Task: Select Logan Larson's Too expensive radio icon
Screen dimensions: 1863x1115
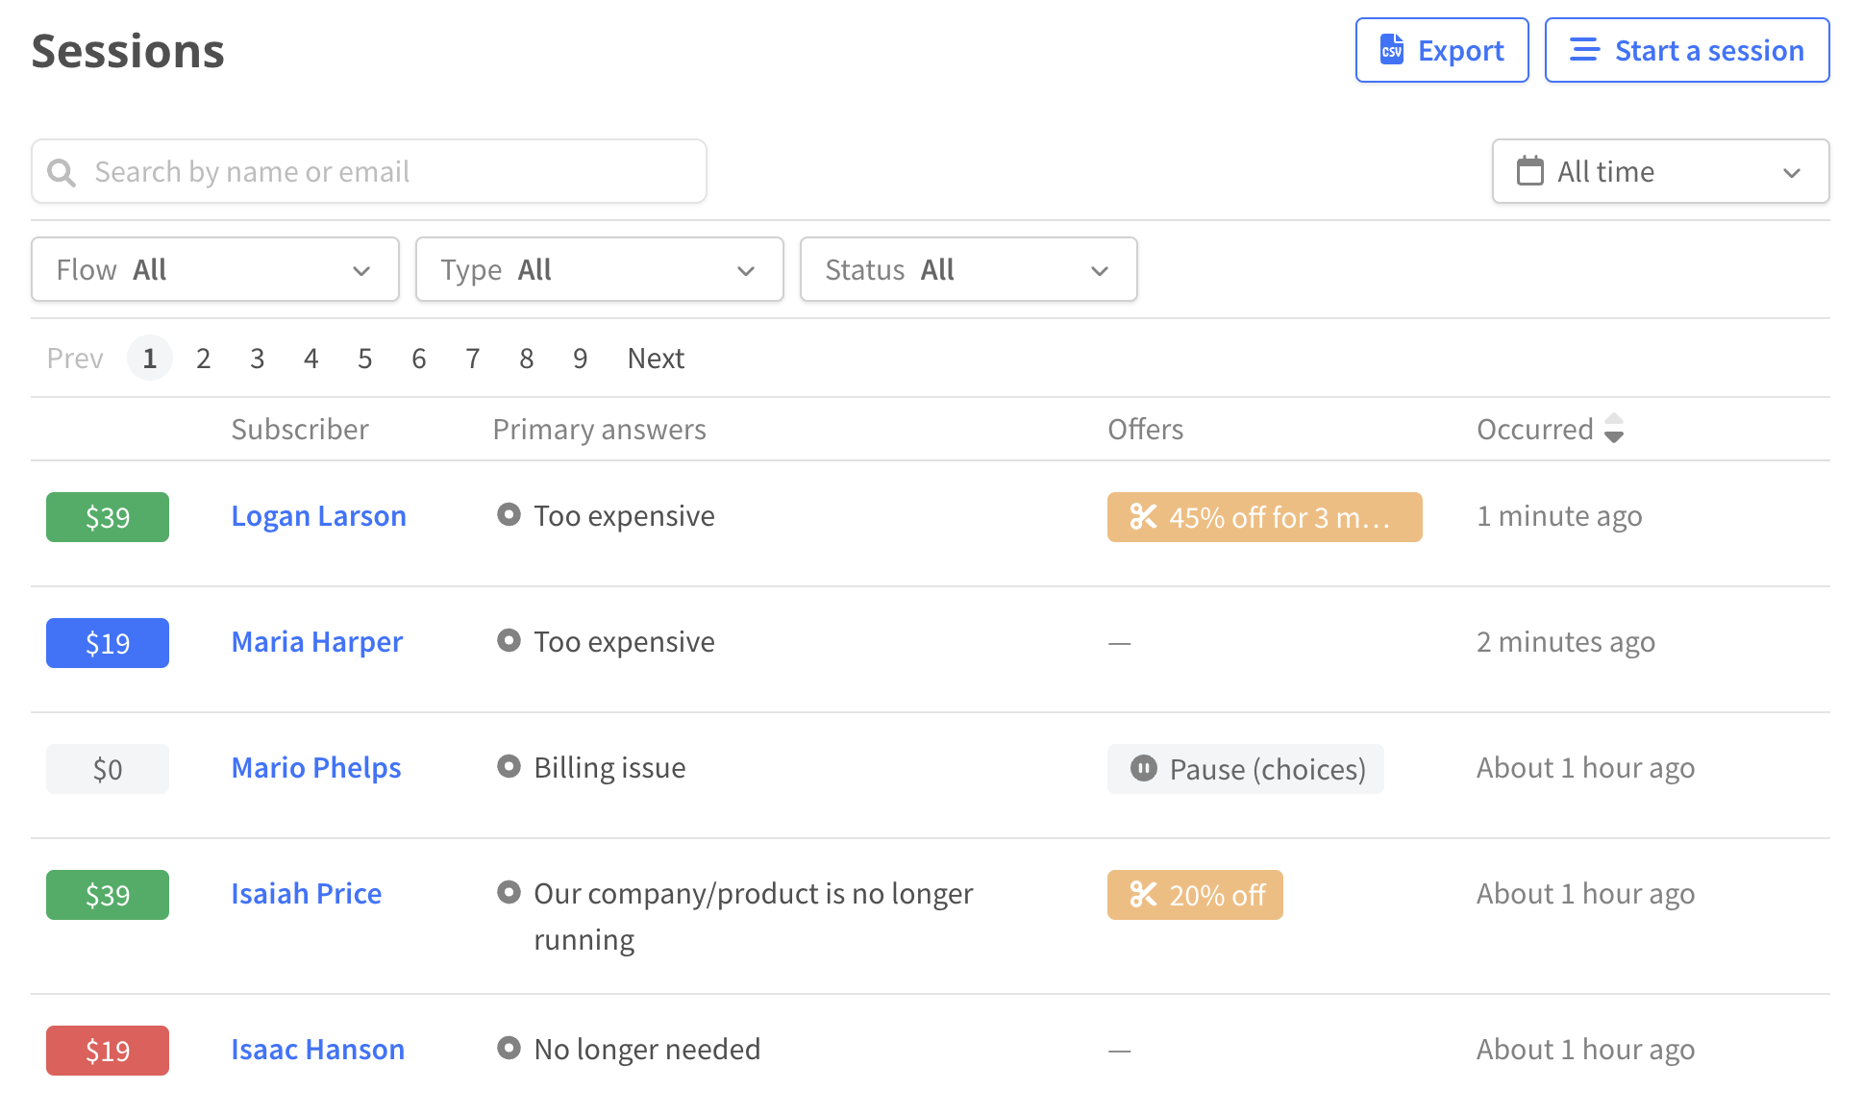Action: click(509, 515)
